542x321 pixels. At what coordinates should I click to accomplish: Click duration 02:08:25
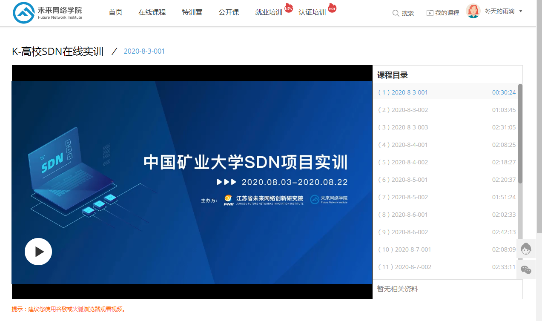[504, 145]
